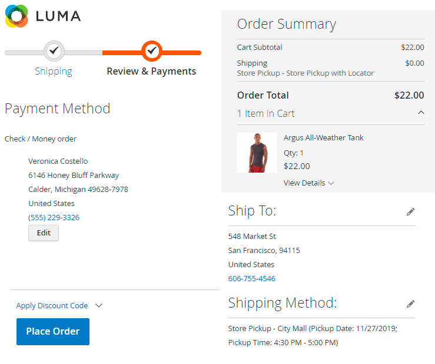Click the Luma logo icon
This screenshot has width=435, height=364.
click(16, 16)
